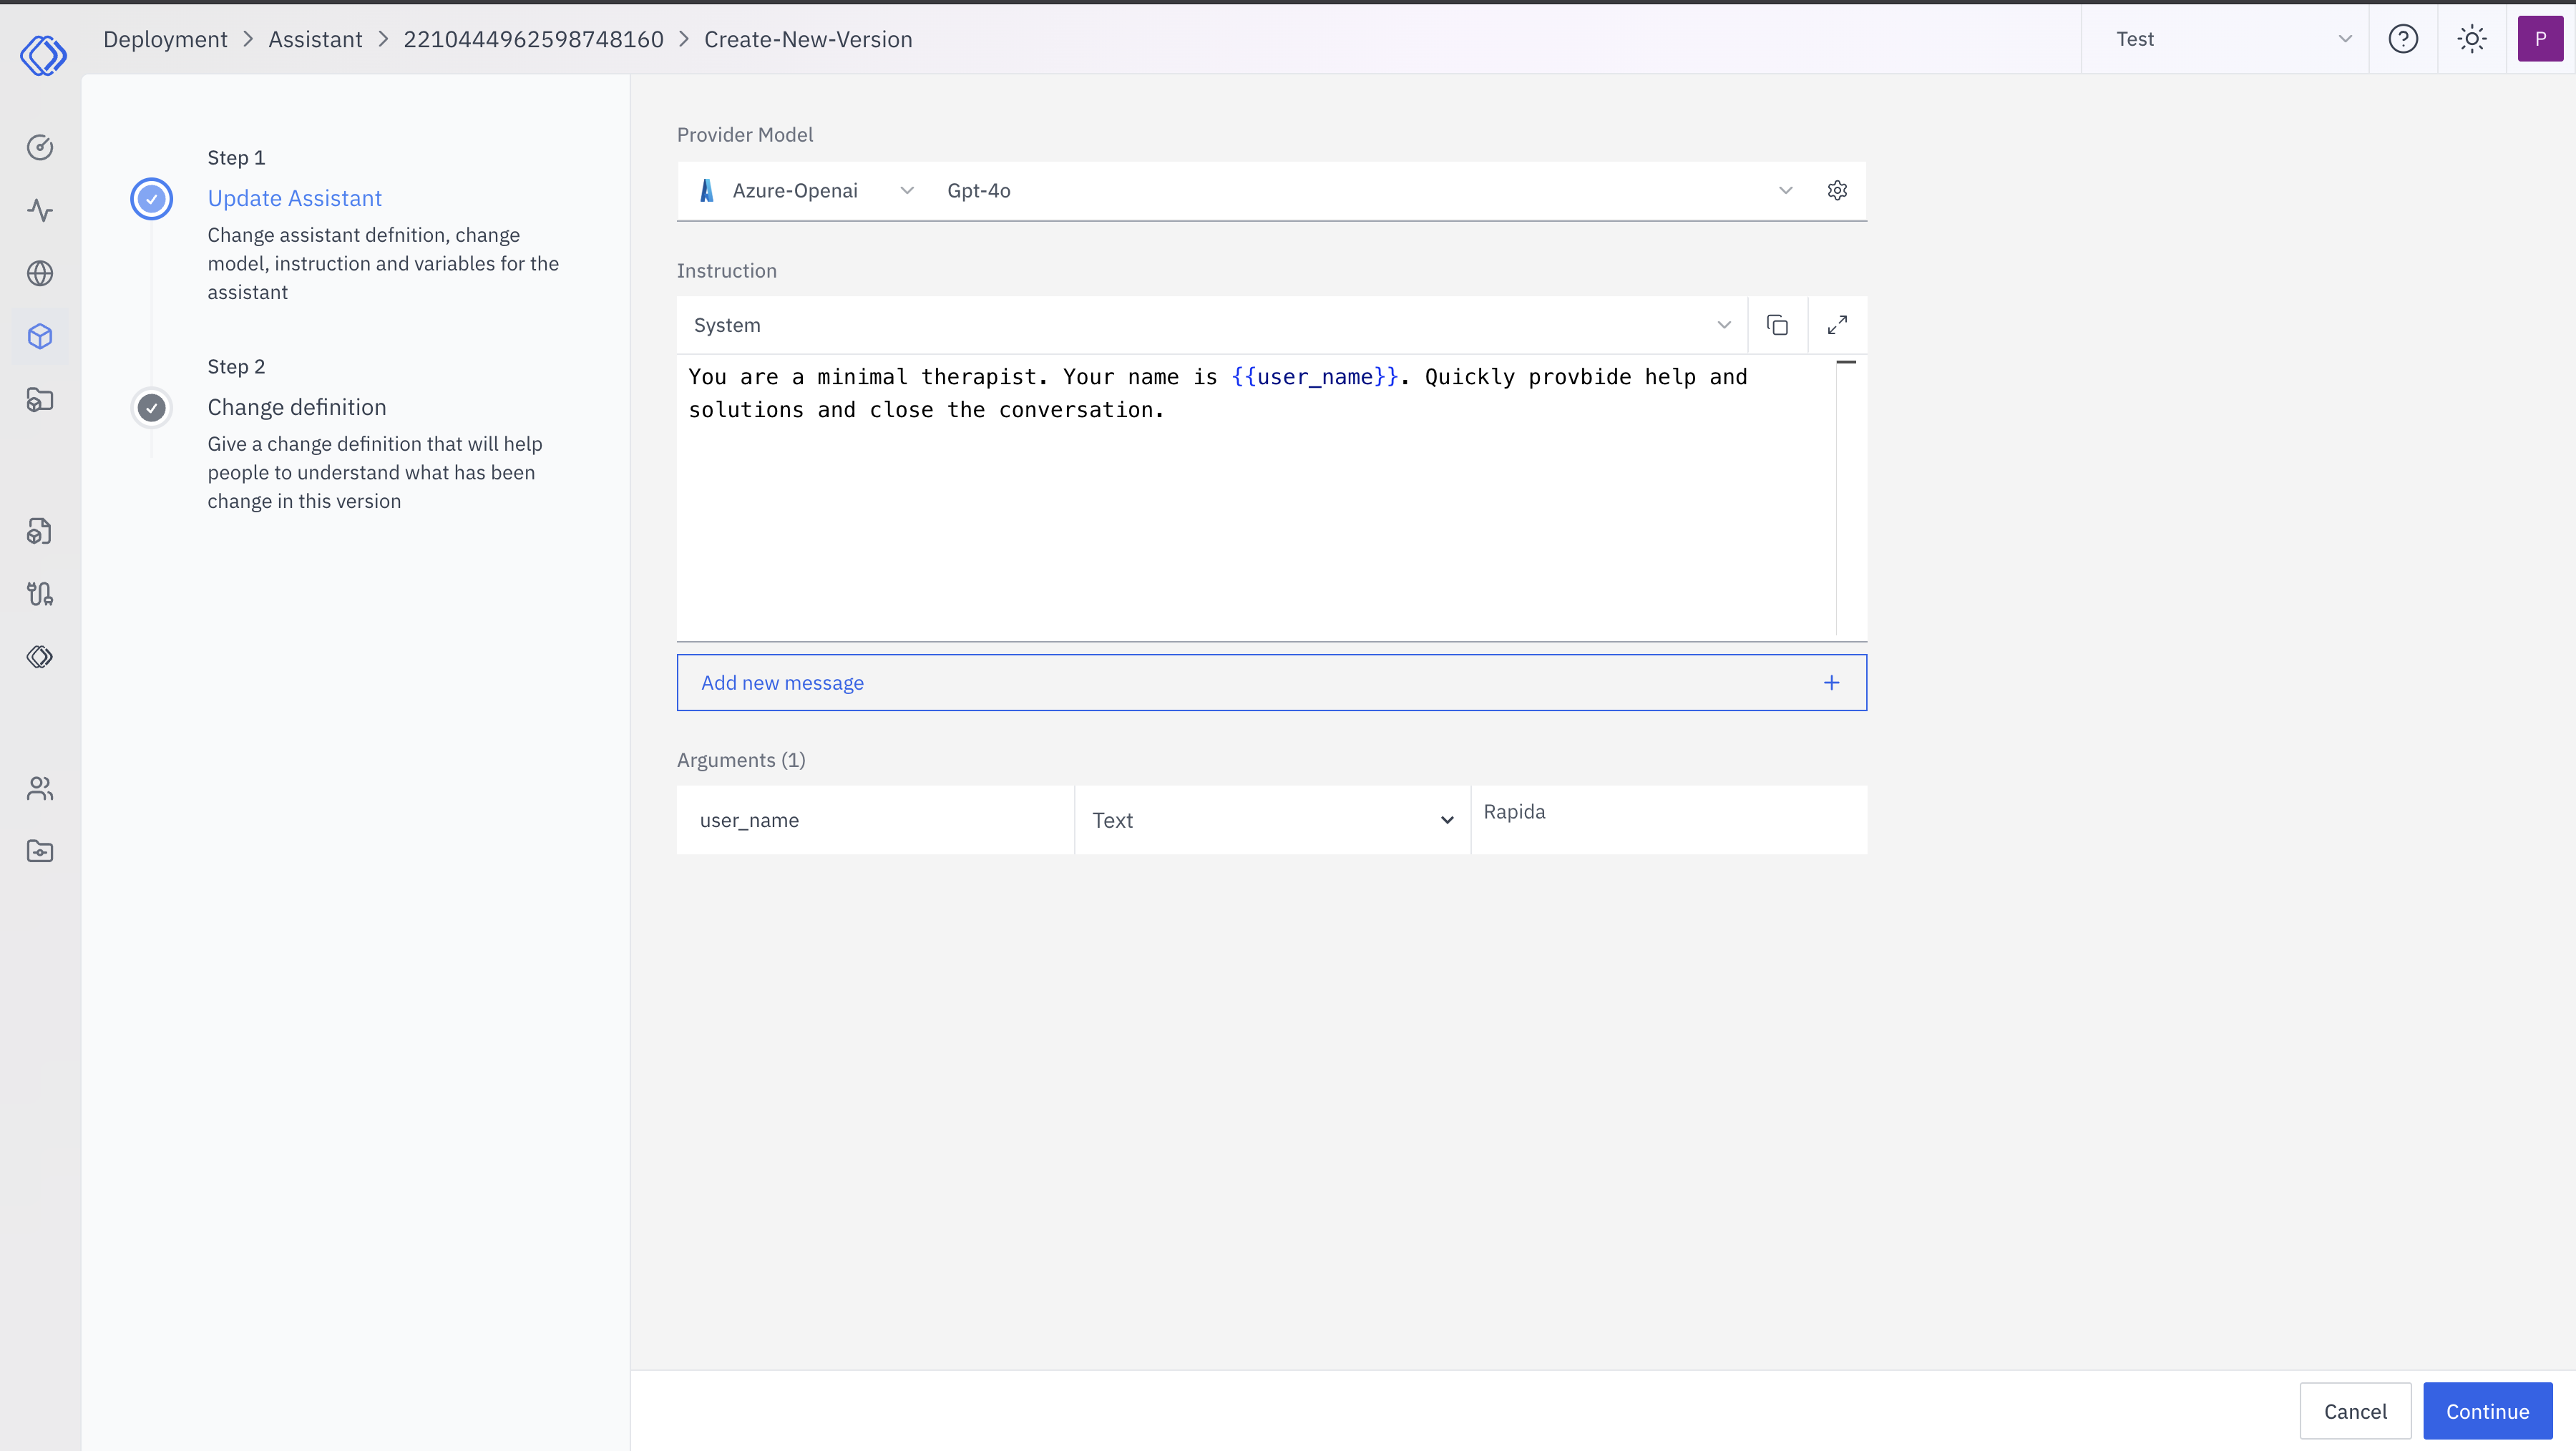Image resolution: width=2576 pixels, height=1451 pixels.
Task: Open the team members icon in sidebar
Action: pos(40,788)
